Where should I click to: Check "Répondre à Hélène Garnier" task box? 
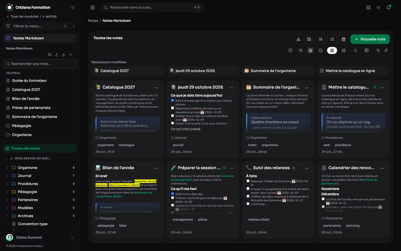click(172, 108)
